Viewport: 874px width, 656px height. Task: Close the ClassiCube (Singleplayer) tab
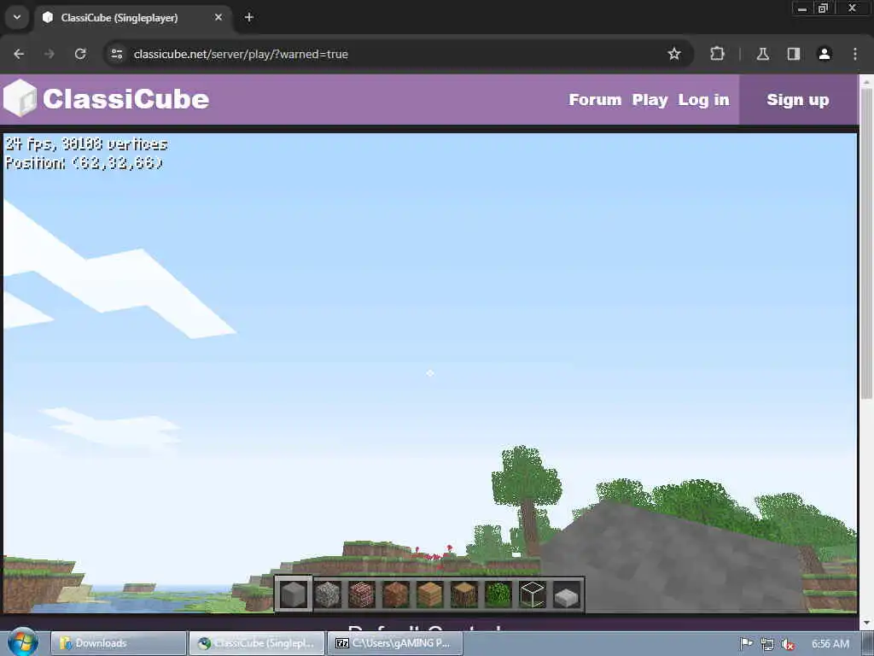218,17
